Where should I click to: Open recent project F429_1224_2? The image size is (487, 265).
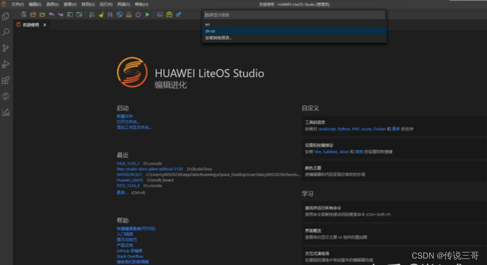click(128, 163)
